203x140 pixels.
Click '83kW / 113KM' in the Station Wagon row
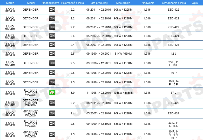123,124
